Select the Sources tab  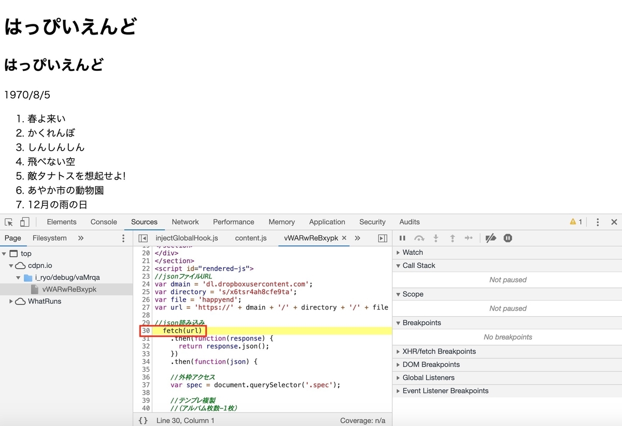tap(144, 222)
